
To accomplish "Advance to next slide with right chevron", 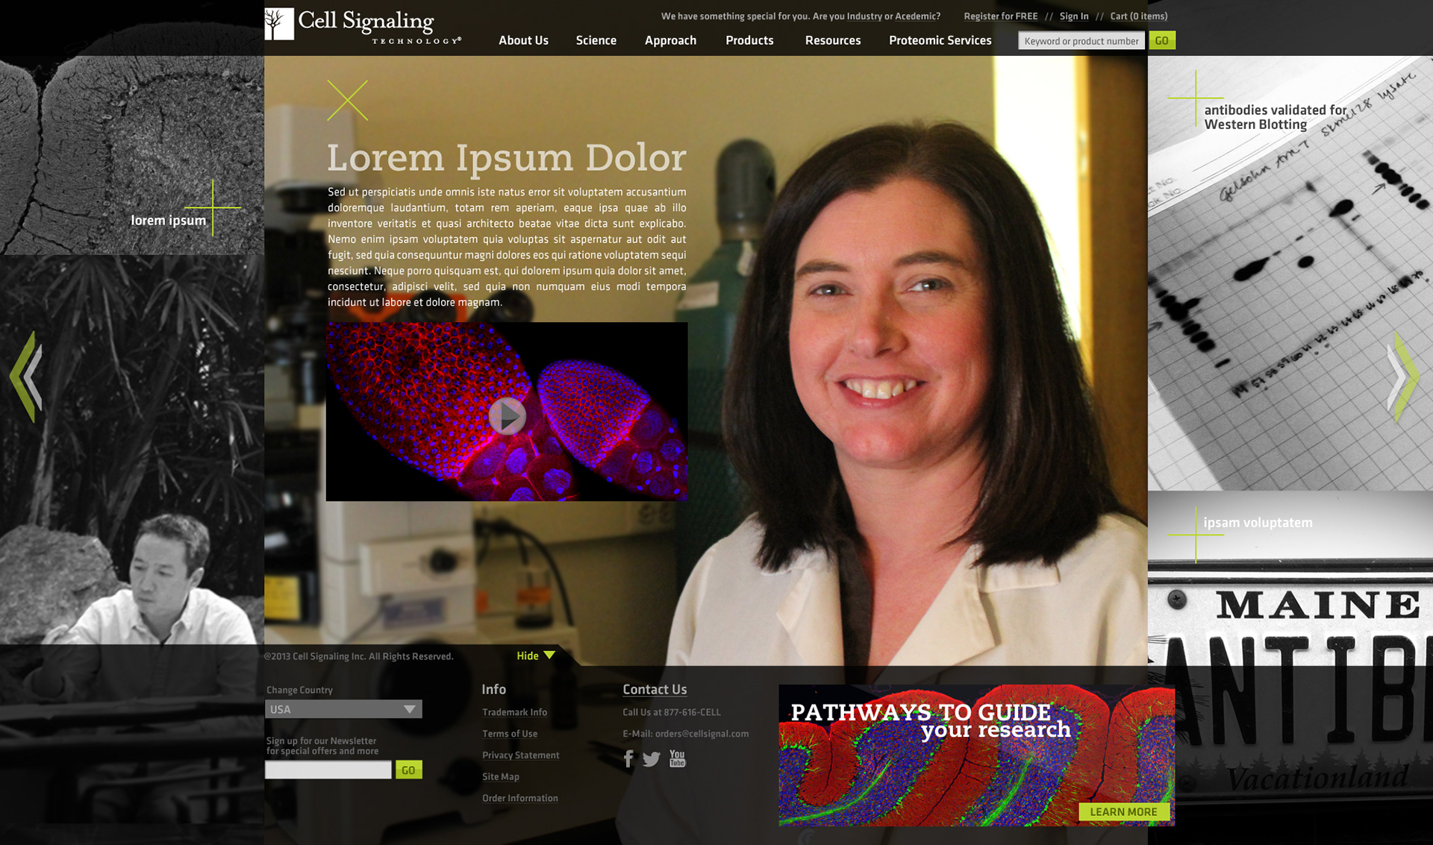I will (1404, 377).
